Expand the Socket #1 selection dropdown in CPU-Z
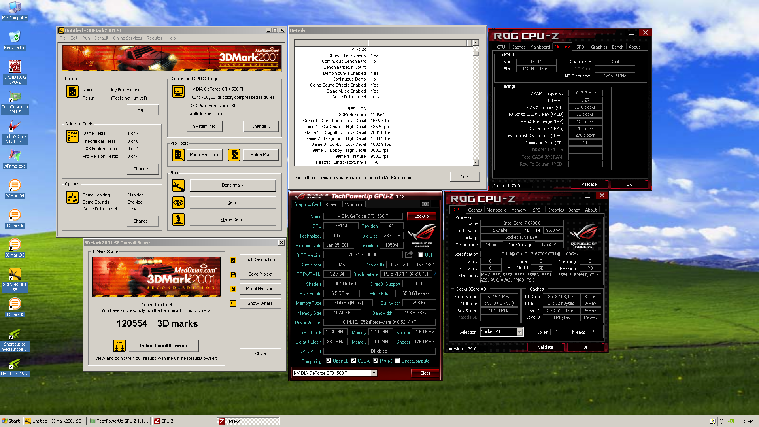Screen dimensions: 759x427 click(520, 332)
